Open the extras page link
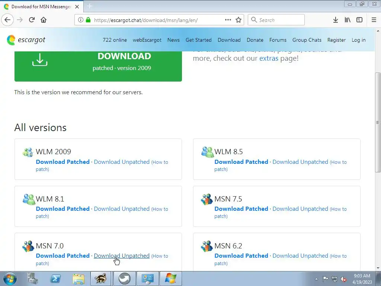This screenshot has height=286, width=381. point(269,58)
